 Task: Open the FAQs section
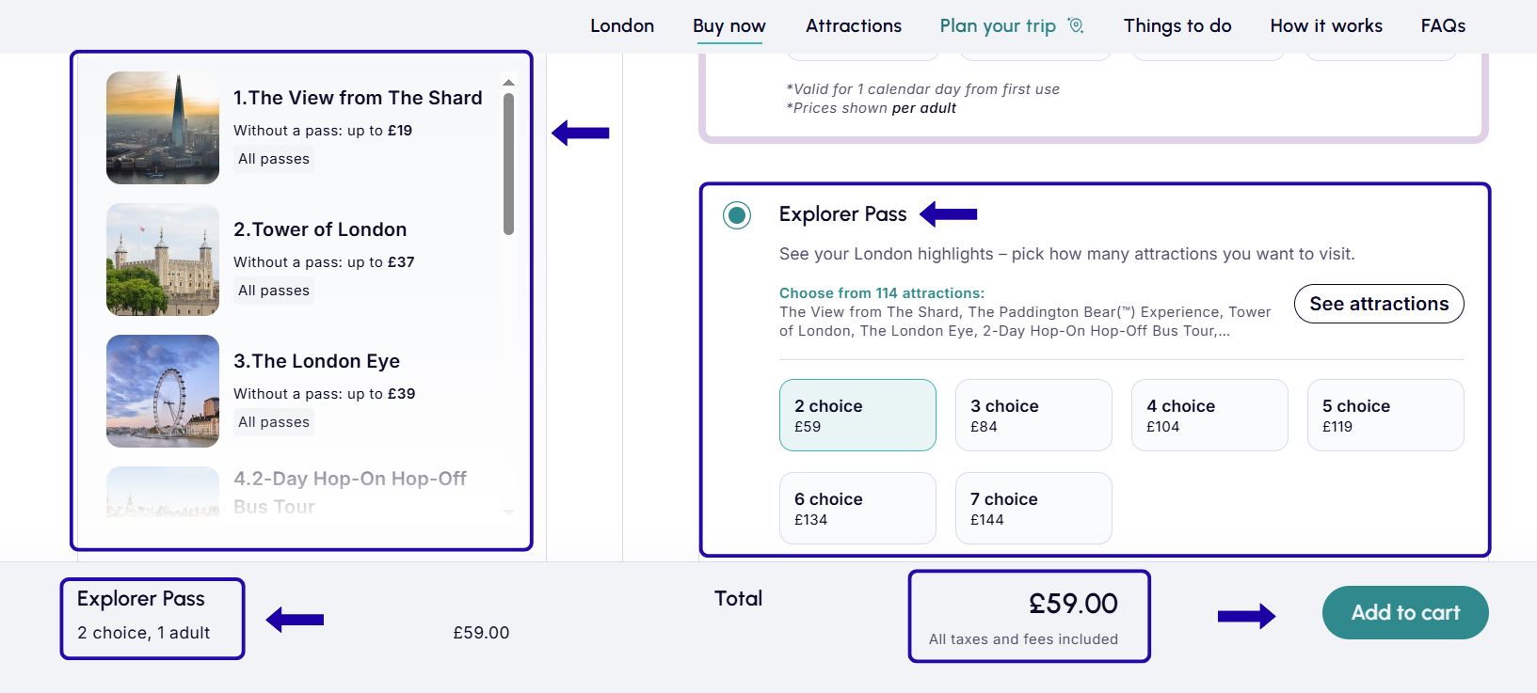1443,25
